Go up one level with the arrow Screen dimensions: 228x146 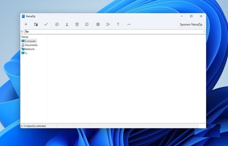pyautogui.click(x=22, y=32)
